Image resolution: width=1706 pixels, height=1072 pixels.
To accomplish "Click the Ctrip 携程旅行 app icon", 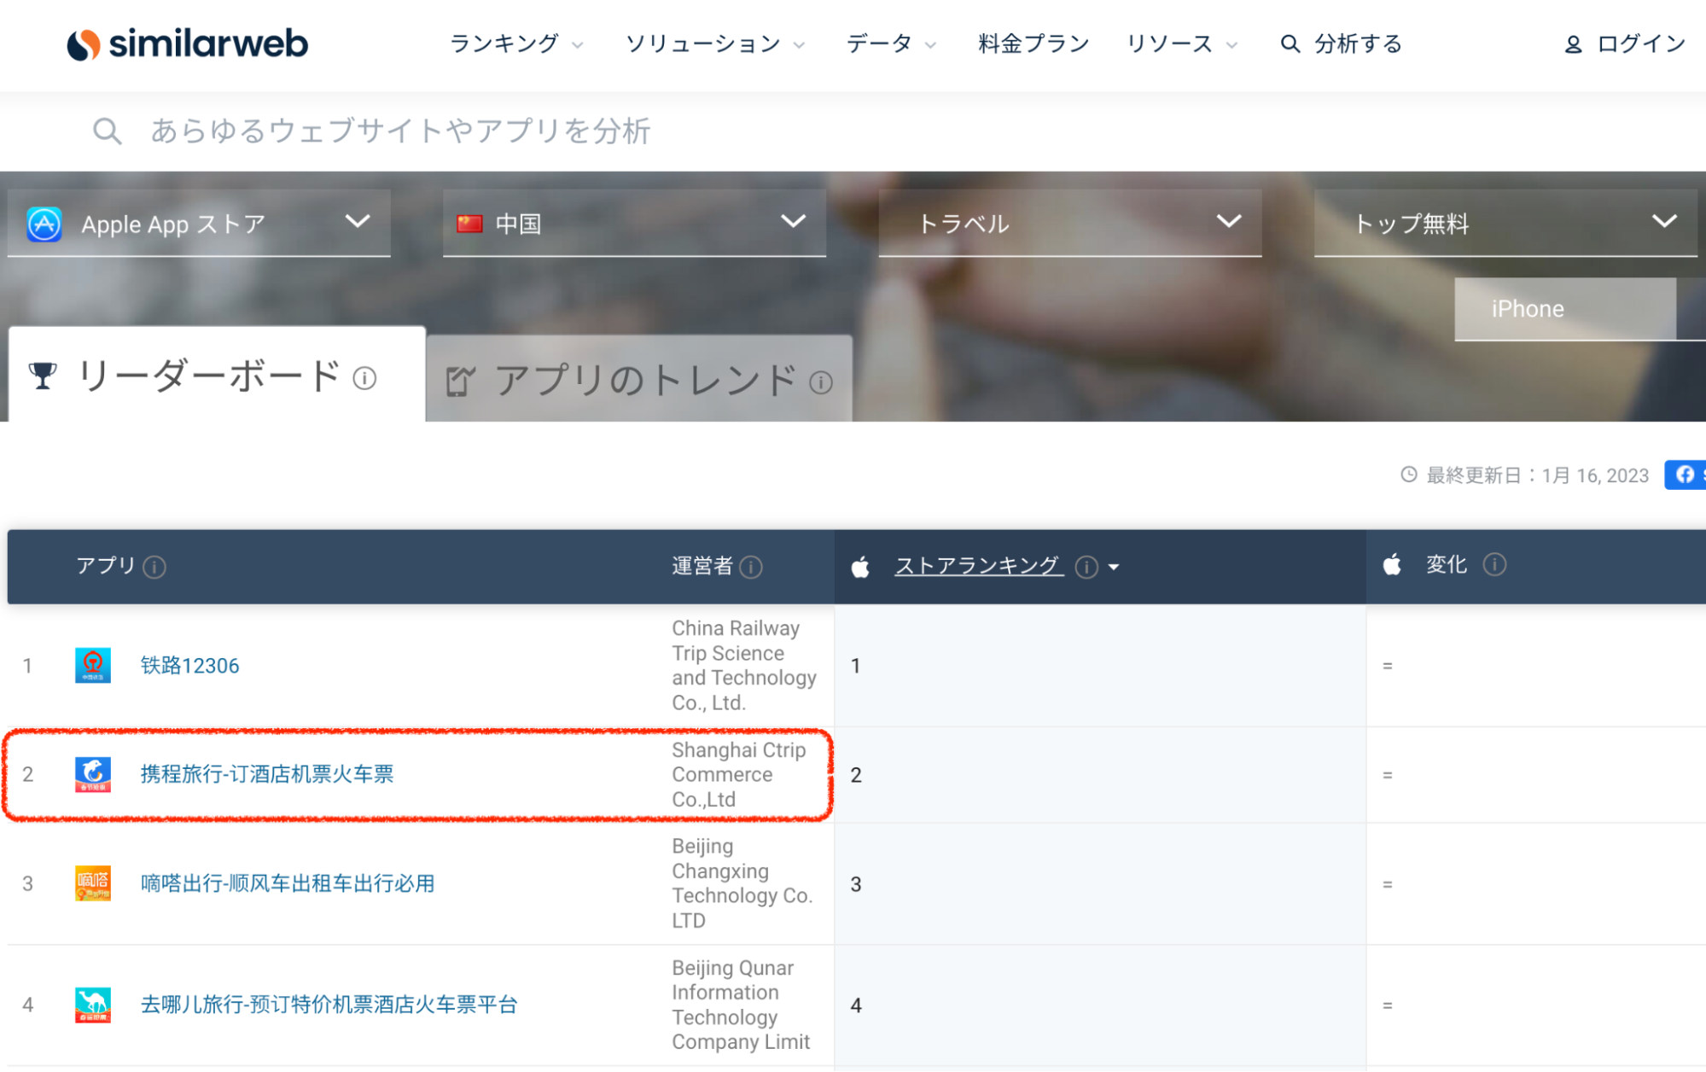I will (93, 774).
